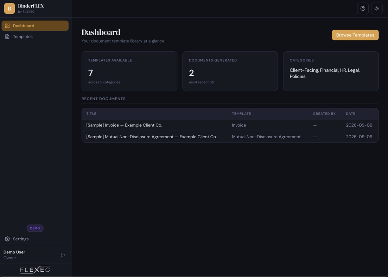
Task: Click the "Owner" role label
Action: click(9, 258)
